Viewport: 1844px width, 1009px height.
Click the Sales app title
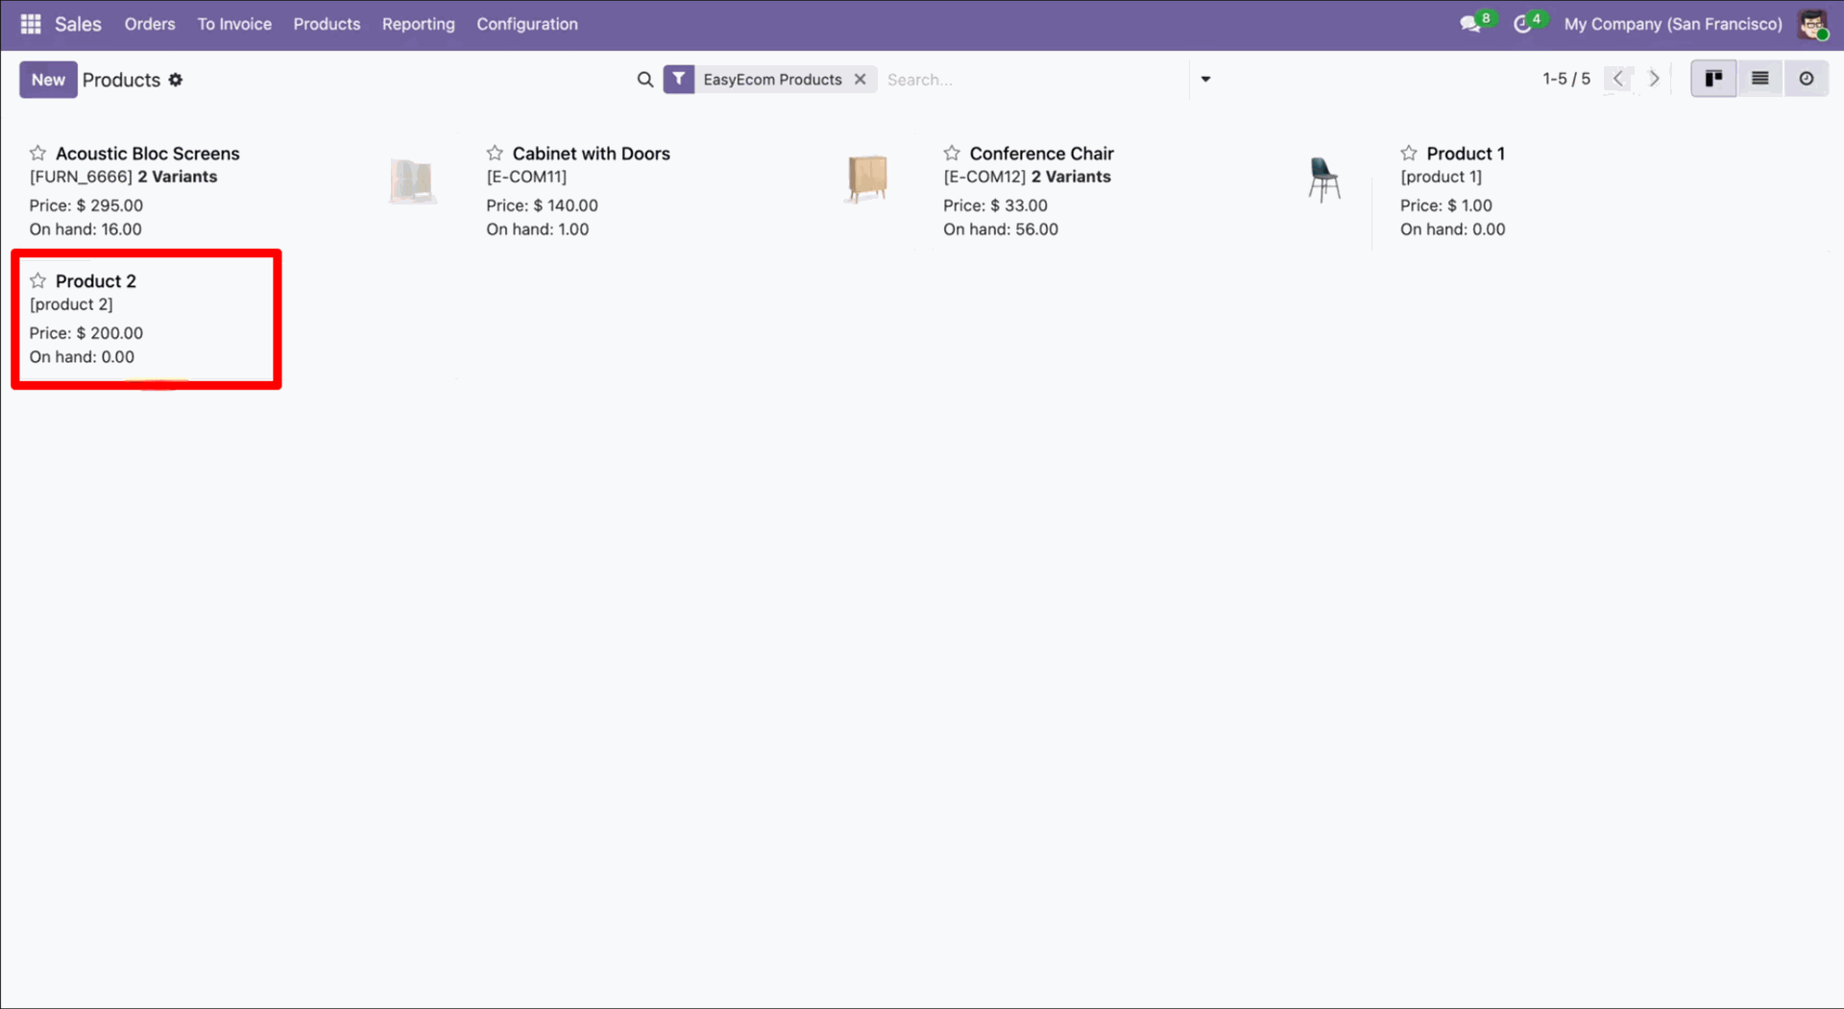point(78,24)
